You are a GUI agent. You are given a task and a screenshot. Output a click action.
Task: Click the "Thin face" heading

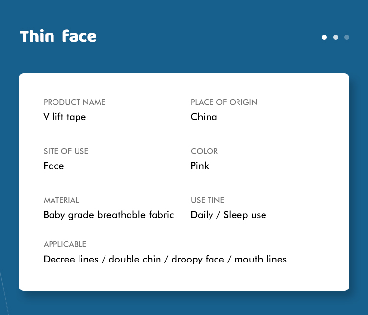pyautogui.click(x=58, y=36)
